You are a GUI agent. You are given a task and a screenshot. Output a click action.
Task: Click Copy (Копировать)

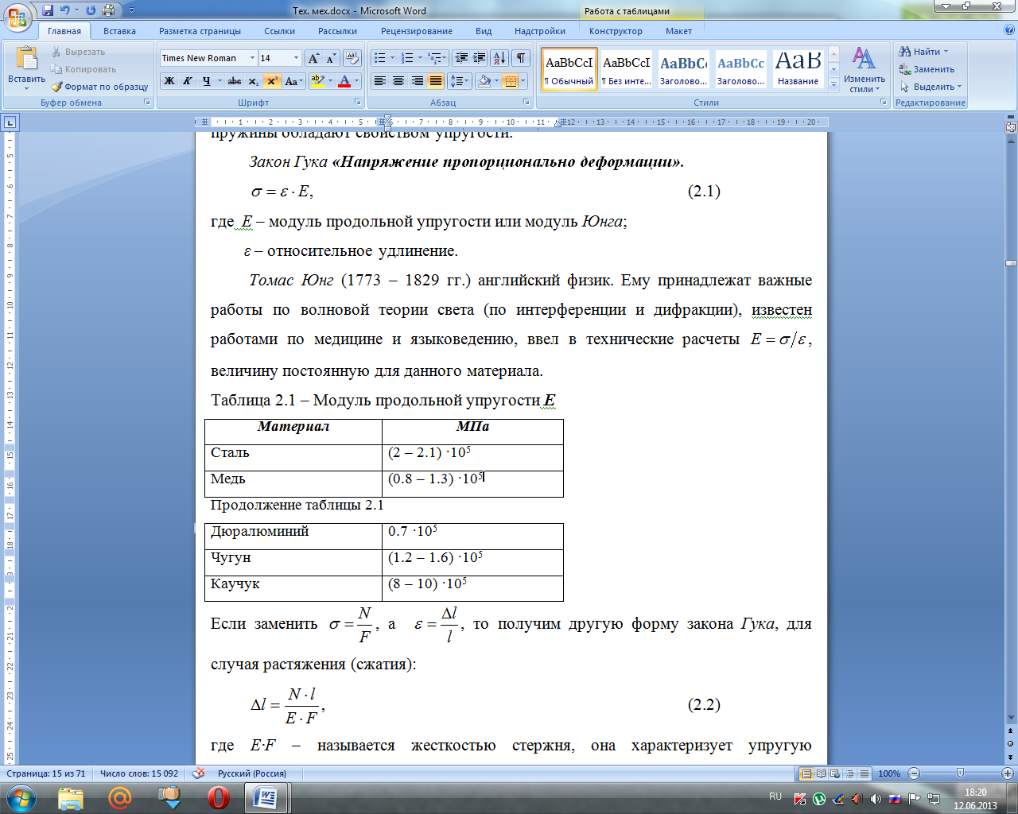pos(84,69)
